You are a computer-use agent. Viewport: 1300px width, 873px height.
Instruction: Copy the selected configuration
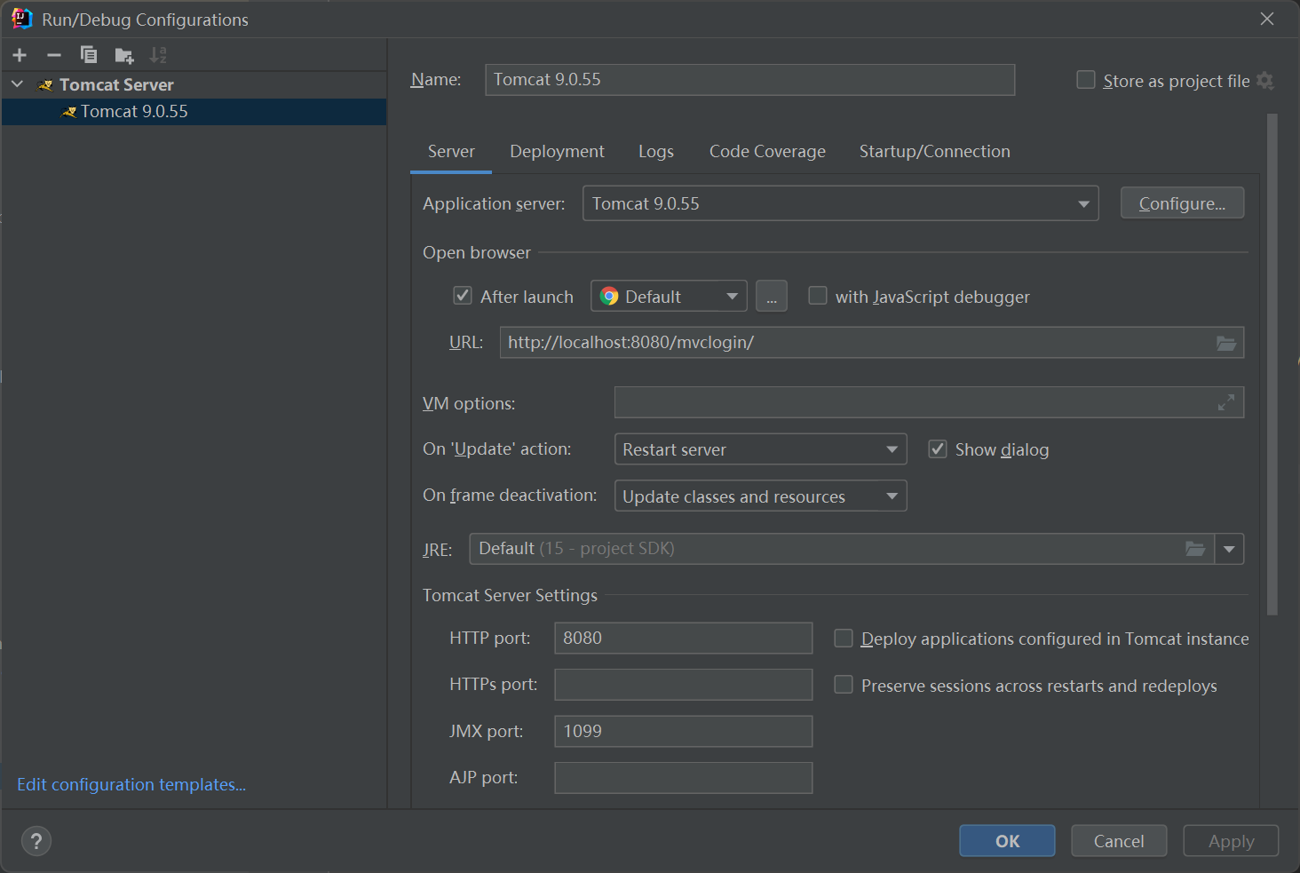89,55
